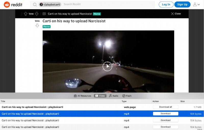This screenshot has width=204, height=130.
Task: Click the 'web page' type cell
Action: (130, 107)
